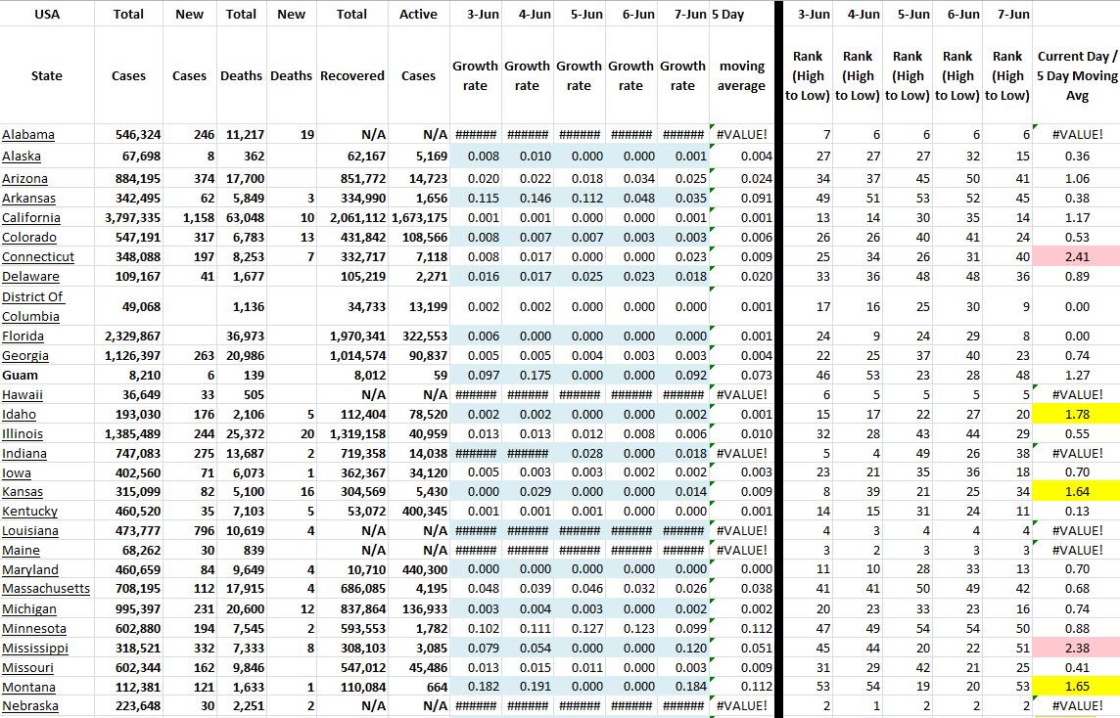The width and height of the screenshot is (1120, 718).
Task: Open the Mississippi state link
Action: point(35,648)
